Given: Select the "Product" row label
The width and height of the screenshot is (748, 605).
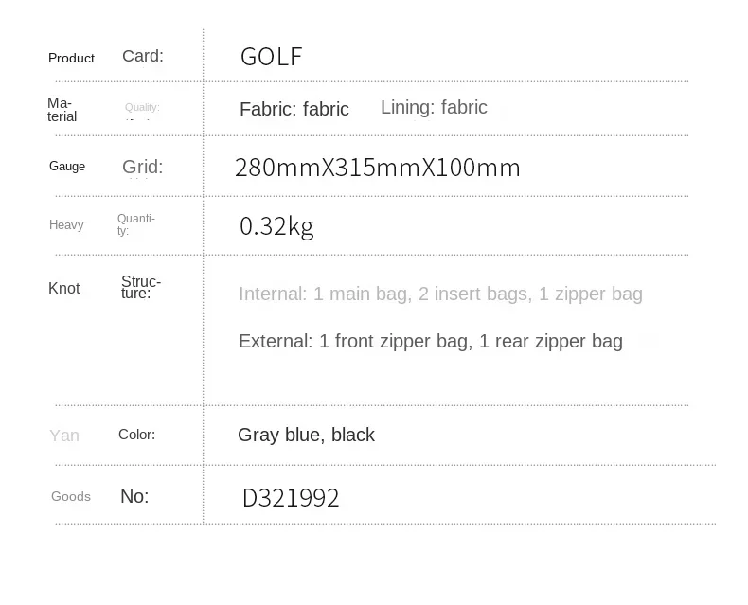Looking at the screenshot, I should (71, 59).
